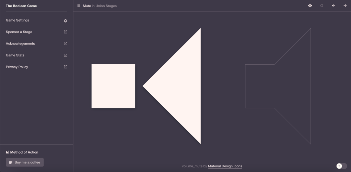This screenshot has width=351, height=172.
Task: Click external-link icon beside Sponsor a Stage
Action: click(66, 32)
